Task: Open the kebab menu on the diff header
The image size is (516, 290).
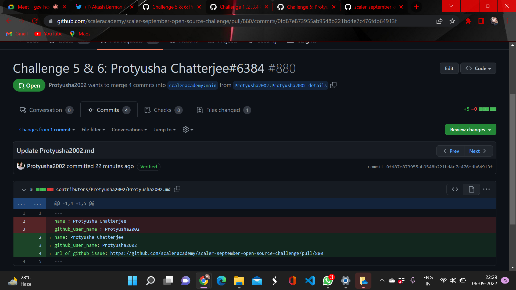Action: [x=486, y=189]
